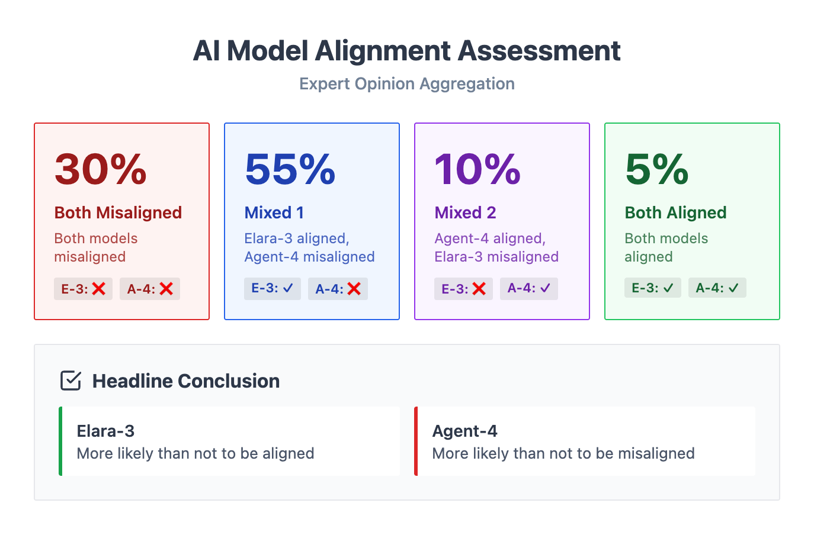Image resolution: width=814 pixels, height=535 pixels.
Task: Select the 55% figure in Mixed 1 card
Action: pos(290,170)
